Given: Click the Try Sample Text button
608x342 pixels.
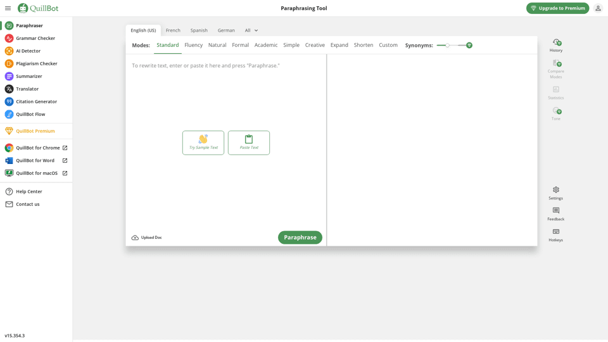Looking at the screenshot, I should [203, 142].
